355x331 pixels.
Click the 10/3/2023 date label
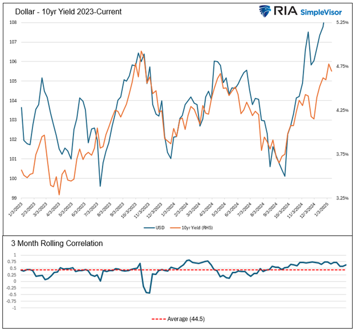point(129,210)
